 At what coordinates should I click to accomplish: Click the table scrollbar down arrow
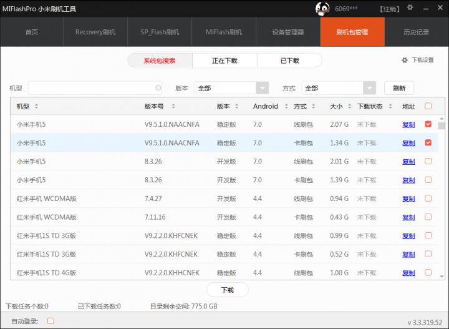pos(442,275)
